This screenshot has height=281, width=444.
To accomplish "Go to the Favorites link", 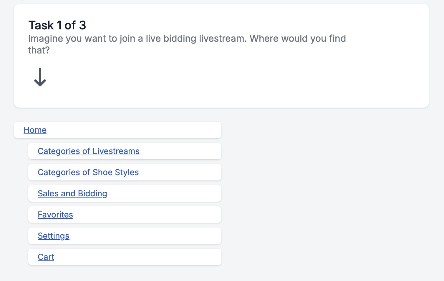I will 55,215.
